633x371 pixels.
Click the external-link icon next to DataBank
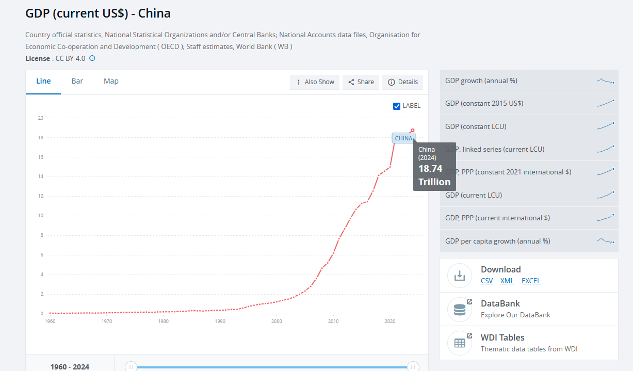point(469,301)
